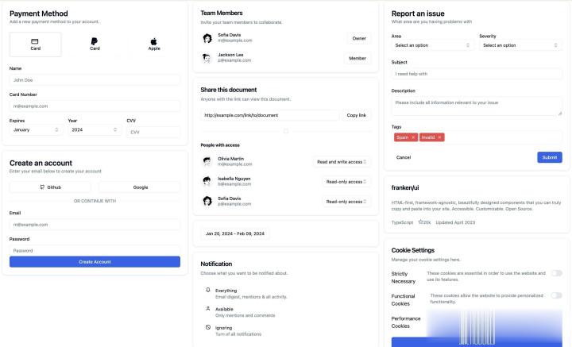This screenshot has height=347, width=572.
Task: Focus the CVV input field
Action: click(x=153, y=132)
